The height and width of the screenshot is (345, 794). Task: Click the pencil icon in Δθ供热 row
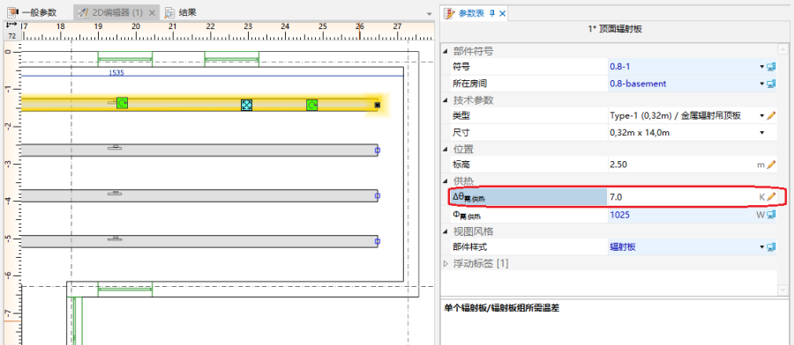point(771,197)
